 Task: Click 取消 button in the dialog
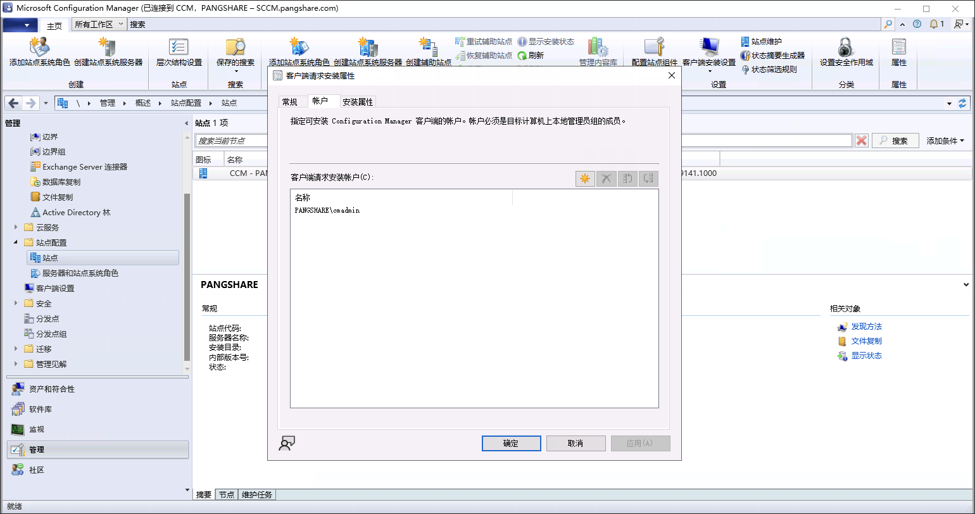click(576, 444)
